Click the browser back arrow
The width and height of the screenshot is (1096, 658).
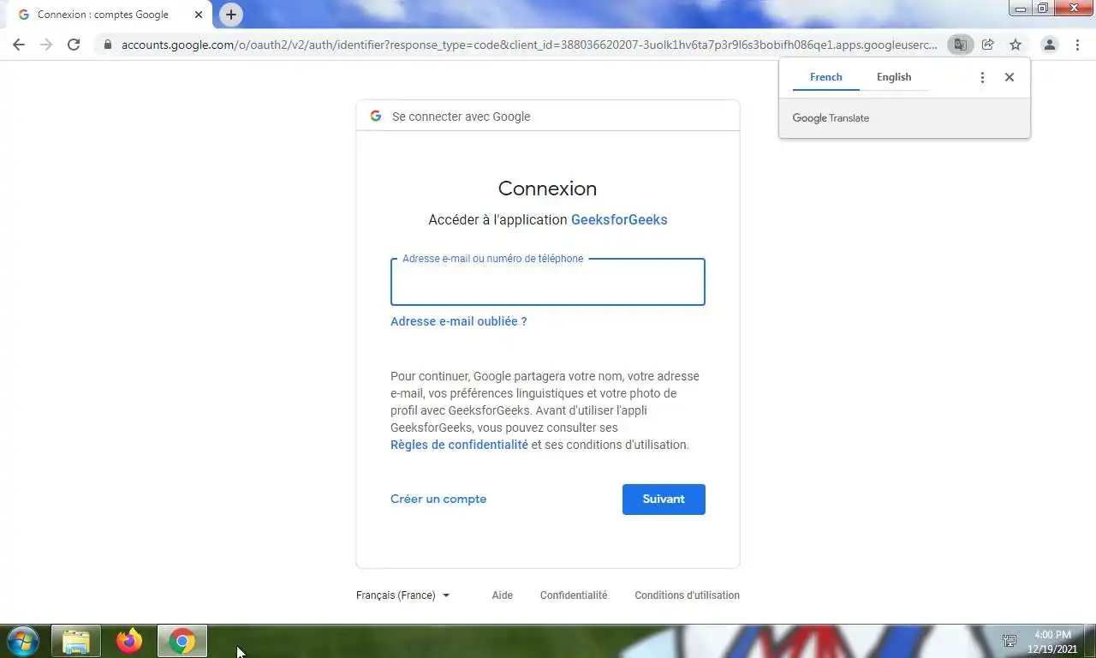tap(19, 45)
